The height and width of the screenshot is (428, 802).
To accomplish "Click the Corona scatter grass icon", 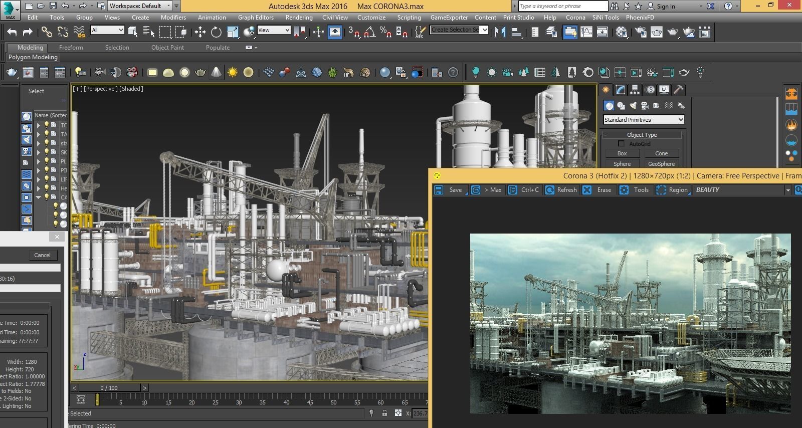I will [x=332, y=72].
